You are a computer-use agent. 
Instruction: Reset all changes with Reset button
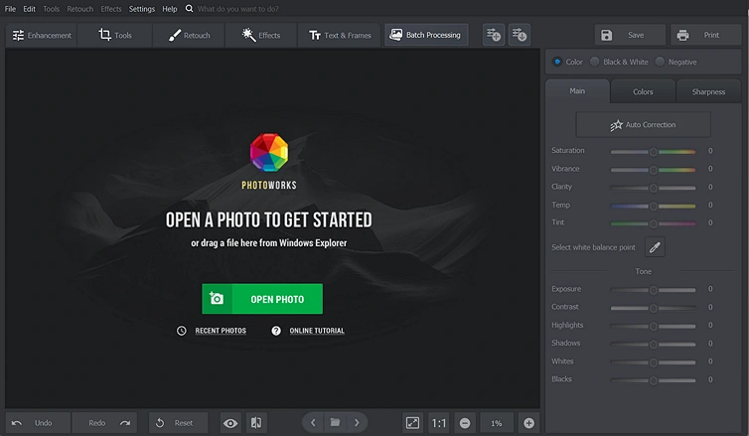[x=179, y=423]
